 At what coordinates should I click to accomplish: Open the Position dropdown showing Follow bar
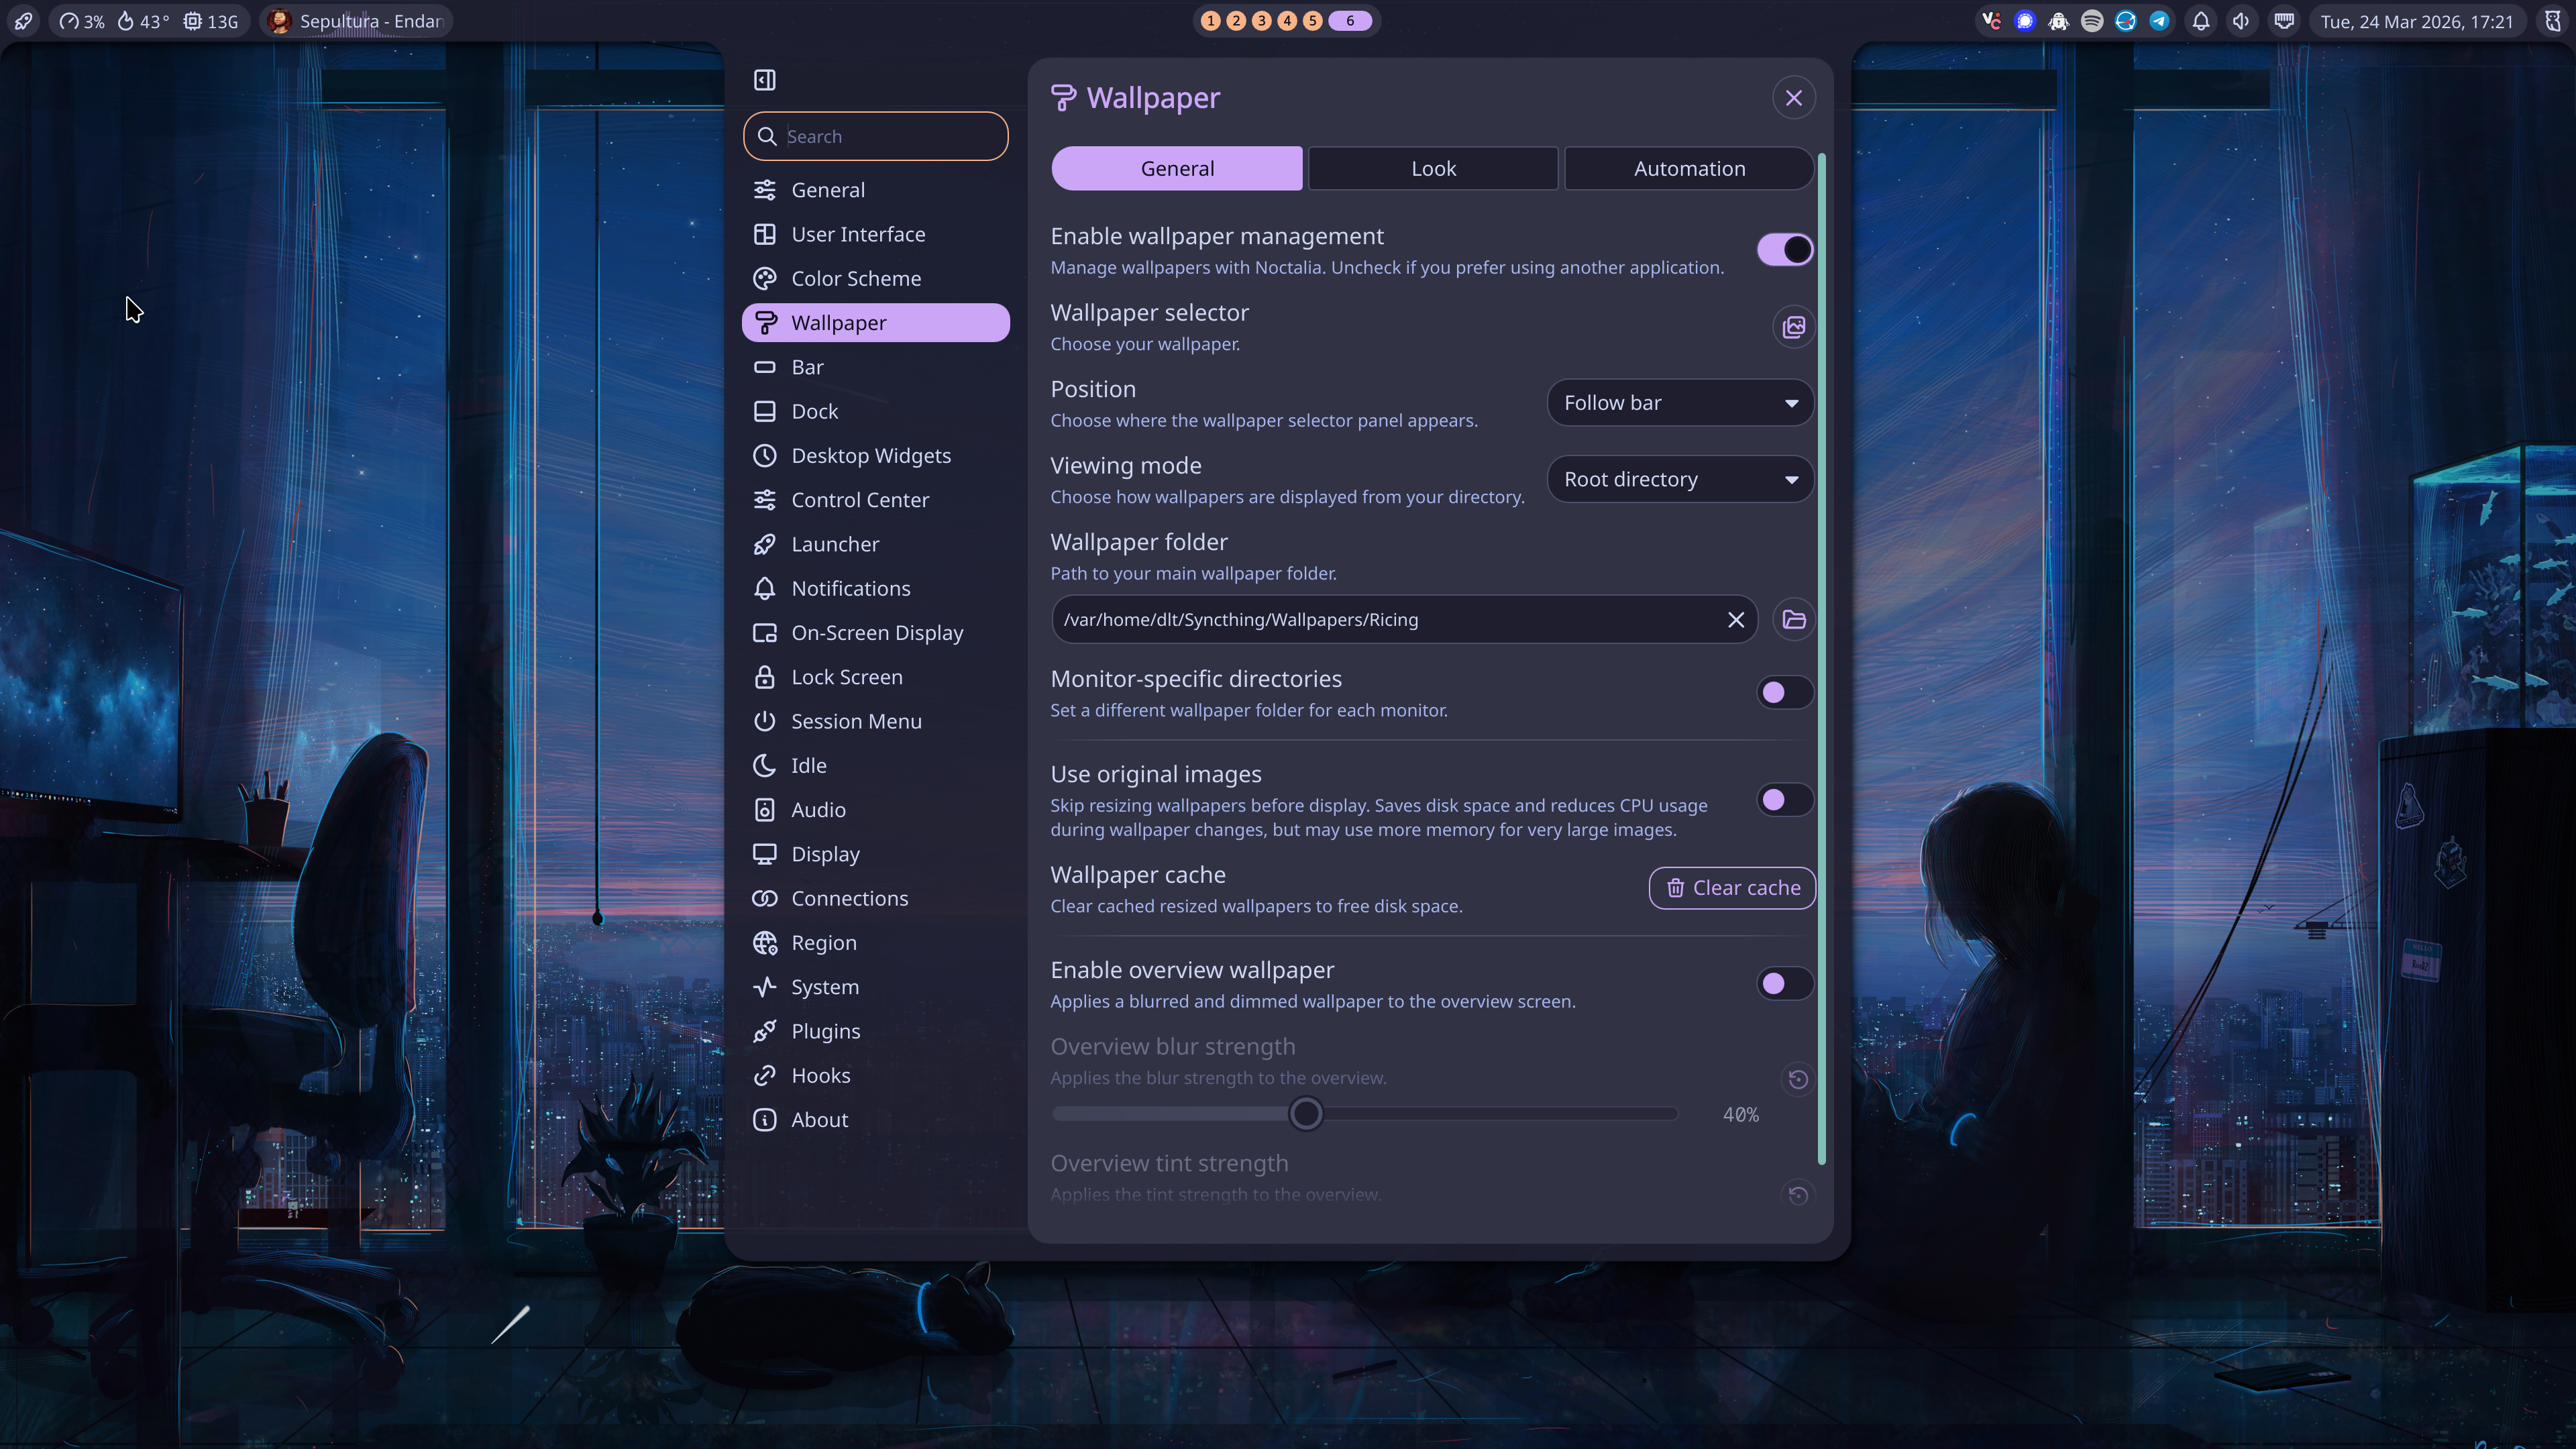coord(1680,403)
